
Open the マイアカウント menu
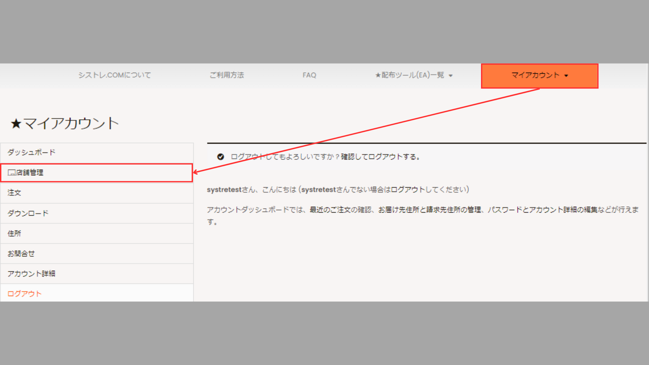539,76
